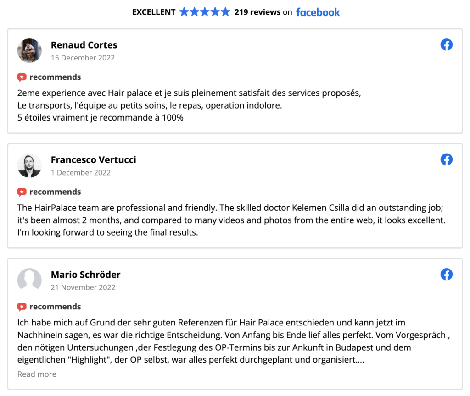This screenshot has height=396, width=470.
Task: Open the 219 reviews link
Action: click(x=257, y=12)
